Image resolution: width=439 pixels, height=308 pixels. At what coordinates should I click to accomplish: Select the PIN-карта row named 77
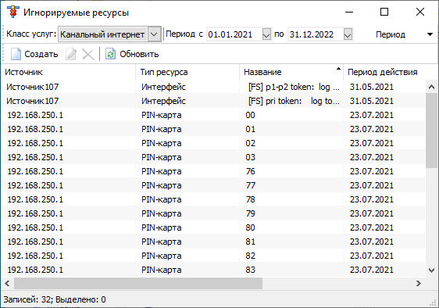(213, 185)
